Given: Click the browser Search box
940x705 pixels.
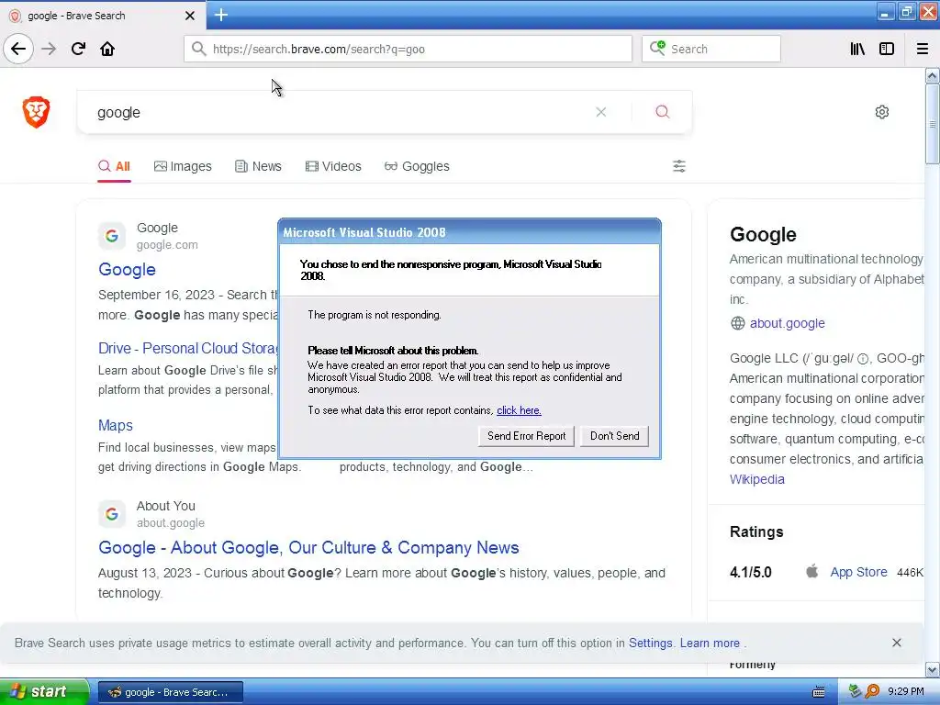Looking at the screenshot, I should point(711,49).
